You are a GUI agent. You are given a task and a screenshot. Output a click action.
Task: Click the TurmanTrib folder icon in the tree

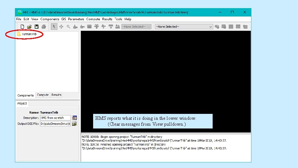[x=19, y=34]
